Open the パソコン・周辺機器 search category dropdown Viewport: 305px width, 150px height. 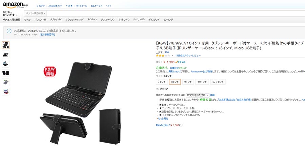pos(35,14)
